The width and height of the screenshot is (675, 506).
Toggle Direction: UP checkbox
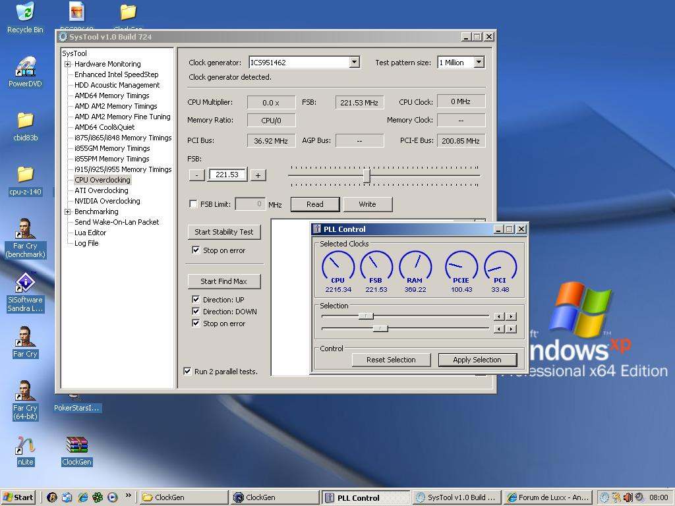(196, 300)
